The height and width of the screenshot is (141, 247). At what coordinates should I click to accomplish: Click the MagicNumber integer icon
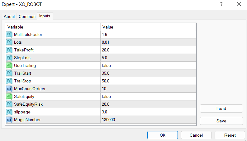point(9,120)
